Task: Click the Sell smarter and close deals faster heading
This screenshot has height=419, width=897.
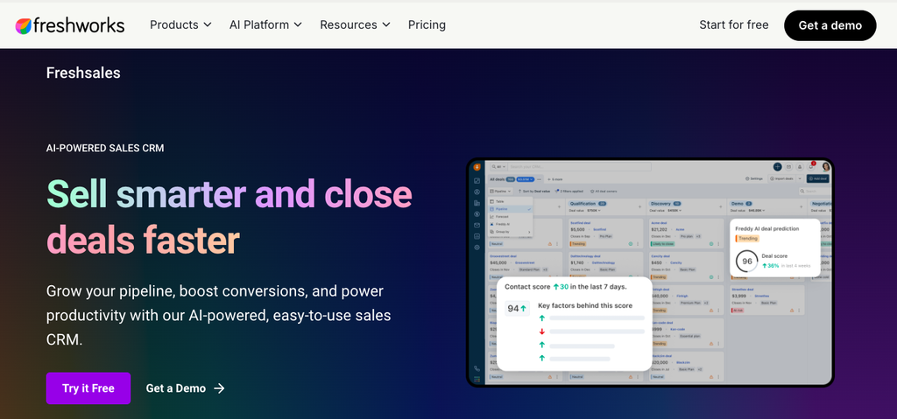Action: (229, 217)
